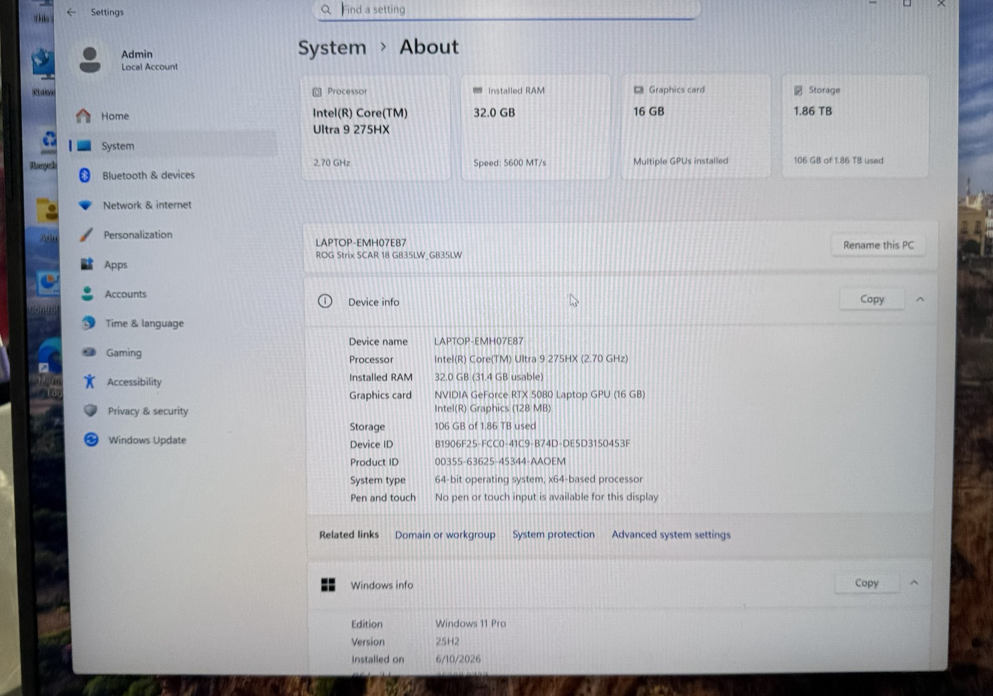Viewport: 993px width, 696px height.
Task: Click Device ID value B1906F25-FCC0-41C9
Action: [x=532, y=443]
